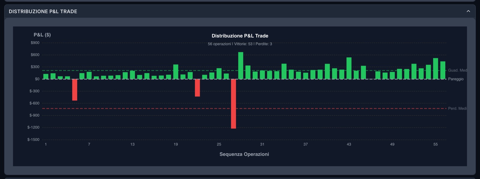The image size is (480, 179).
Task: Click the $-900 y-axis label
Action: [34, 115]
